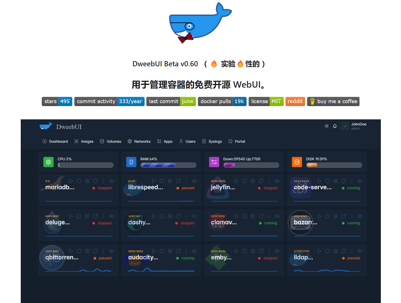Open the librespeed container options menu
The image size is (401, 303).
pos(186,181)
